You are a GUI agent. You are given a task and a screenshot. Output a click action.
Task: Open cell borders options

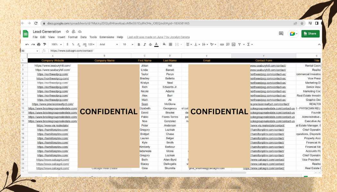171,44
